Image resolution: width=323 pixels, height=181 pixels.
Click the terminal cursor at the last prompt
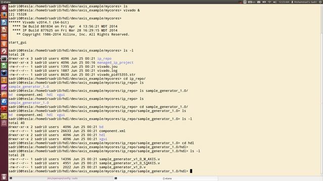click(191, 171)
